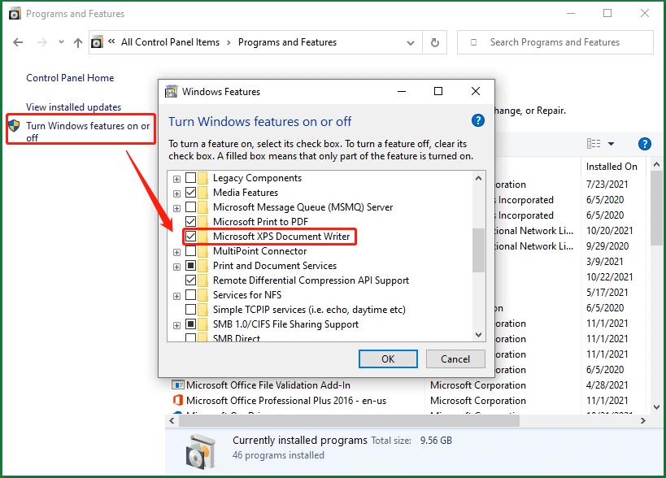
Task: Open View installed updates link
Action: click(73, 107)
